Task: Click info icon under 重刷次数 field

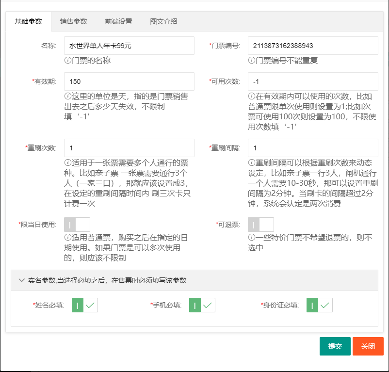Action: 68,163
